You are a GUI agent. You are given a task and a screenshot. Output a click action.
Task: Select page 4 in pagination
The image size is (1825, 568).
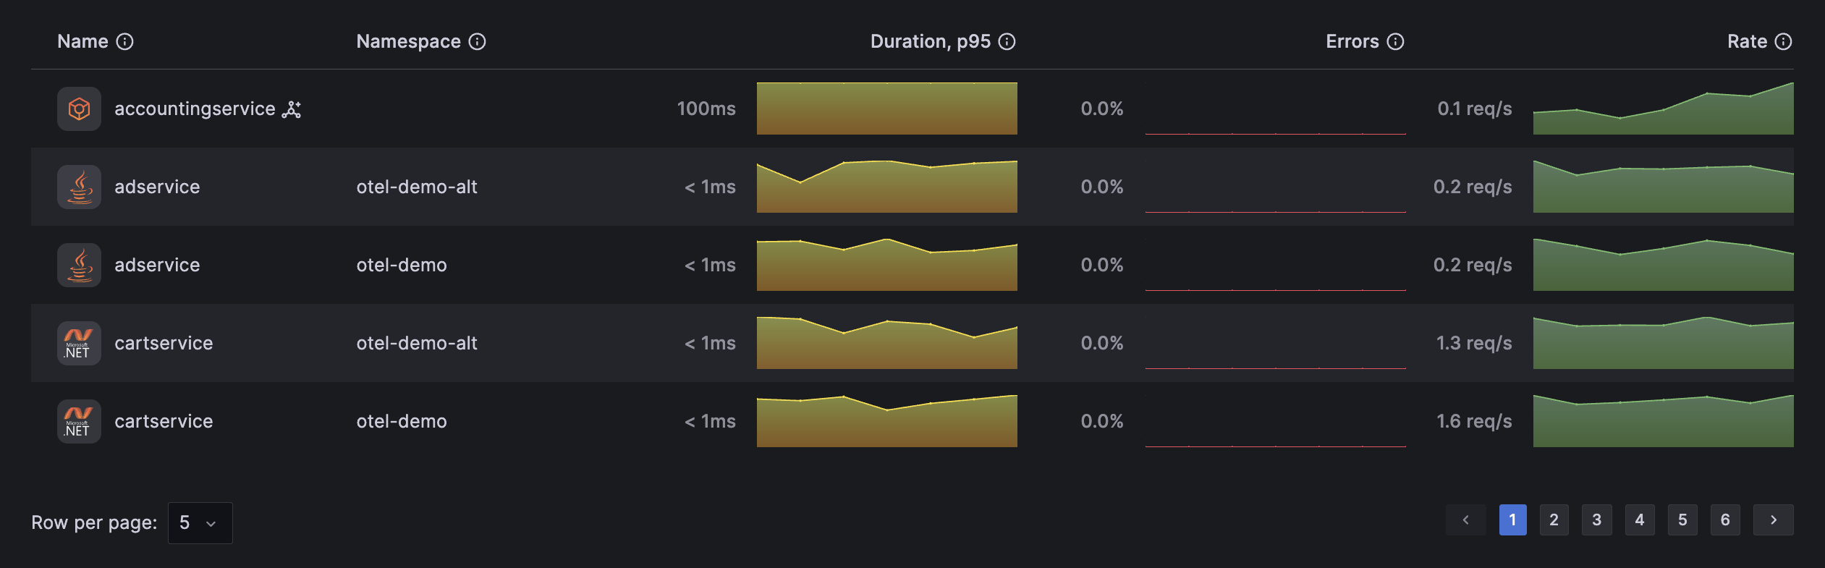(1640, 520)
